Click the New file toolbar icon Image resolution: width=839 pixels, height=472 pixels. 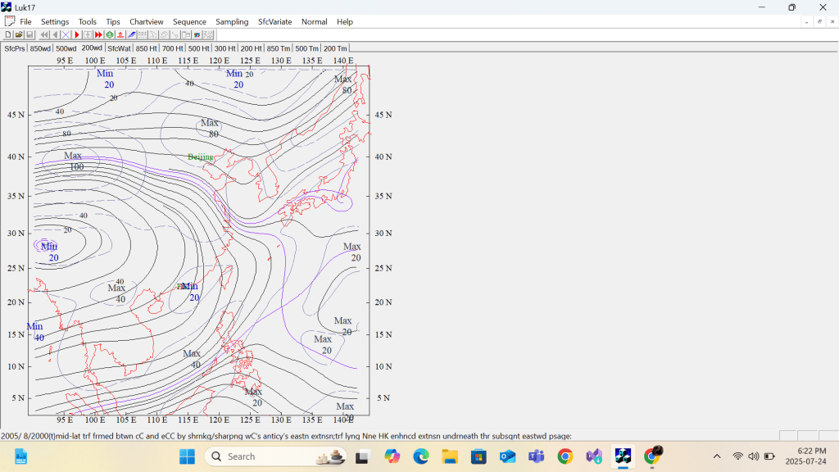point(8,35)
